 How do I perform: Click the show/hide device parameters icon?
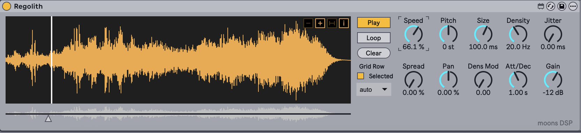[541, 6]
